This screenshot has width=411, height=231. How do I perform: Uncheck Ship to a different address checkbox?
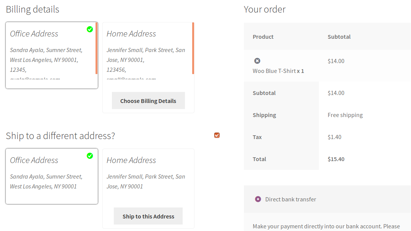pyautogui.click(x=217, y=135)
